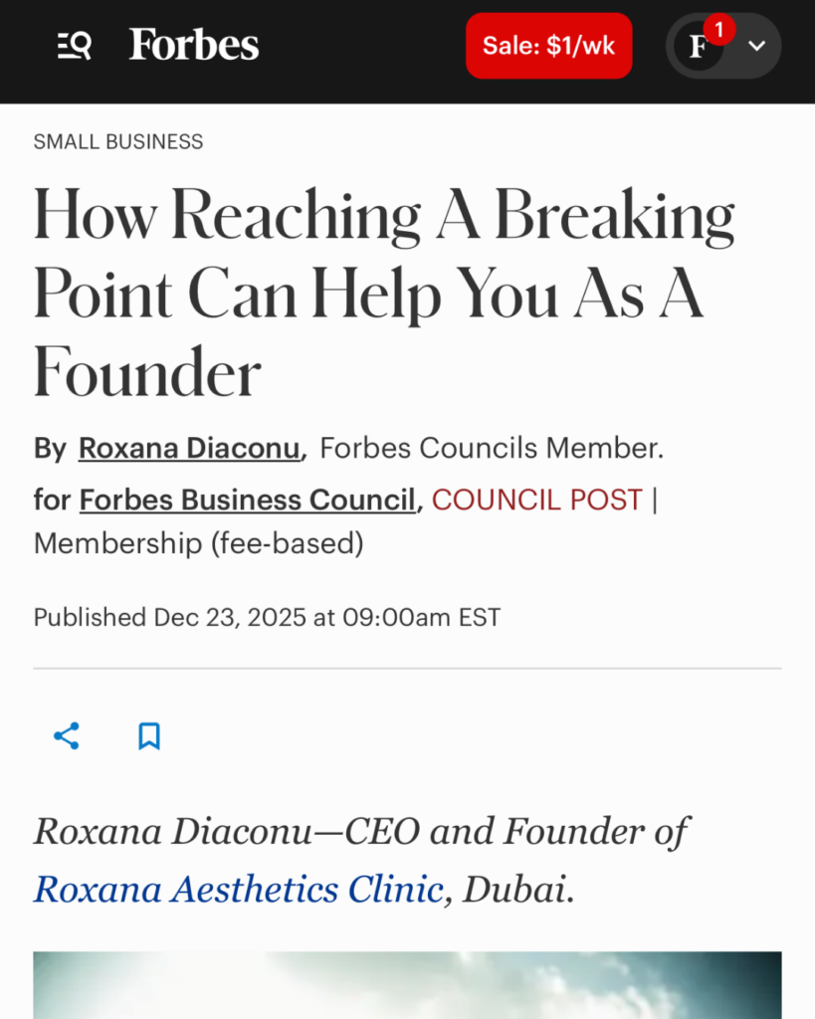Viewport: 815px width, 1019px height.
Task: Open author Roxana Diaconu's profile link
Action: pos(189,449)
